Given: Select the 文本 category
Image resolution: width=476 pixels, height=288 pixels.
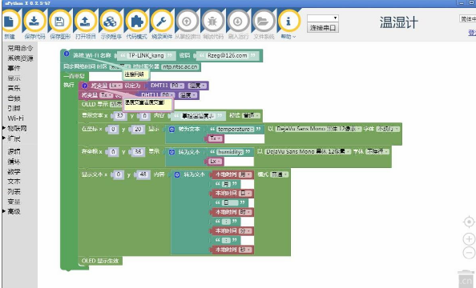Looking at the screenshot, I should point(14,182).
